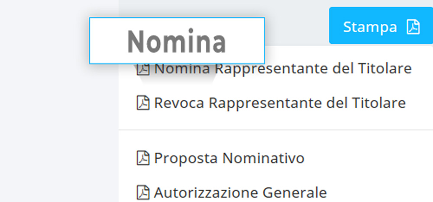Click PDF icon beside Proposta Nominativo
Screen dimensions: 433x202
point(143,158)
